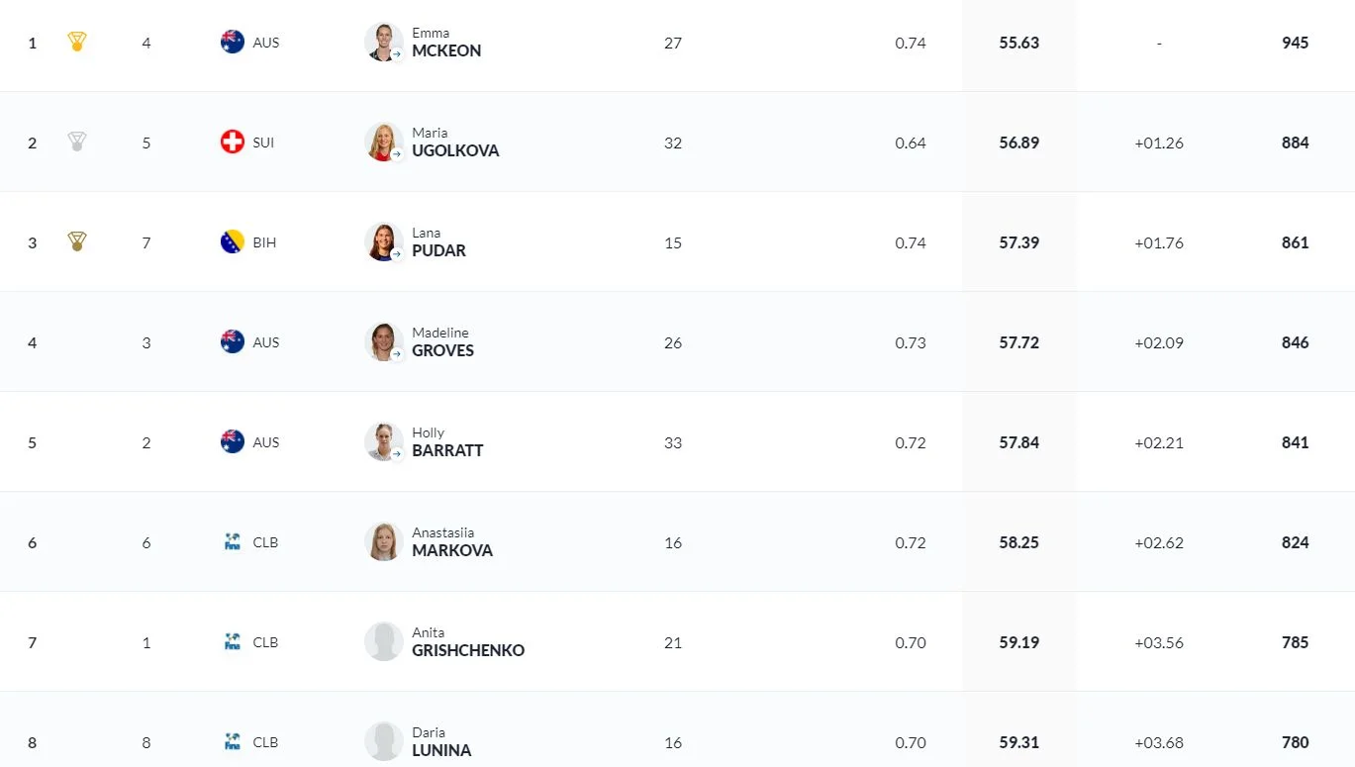Click the gold medal icon for rank 1
The width and height of the screenshot is (1355, 767).
pyautogui.click(x=77, y=43)
